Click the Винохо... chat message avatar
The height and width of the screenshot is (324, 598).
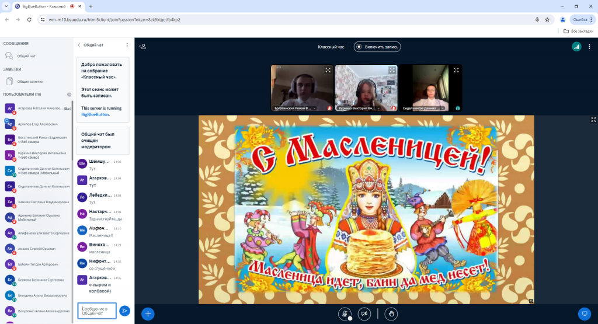[82, 246]
